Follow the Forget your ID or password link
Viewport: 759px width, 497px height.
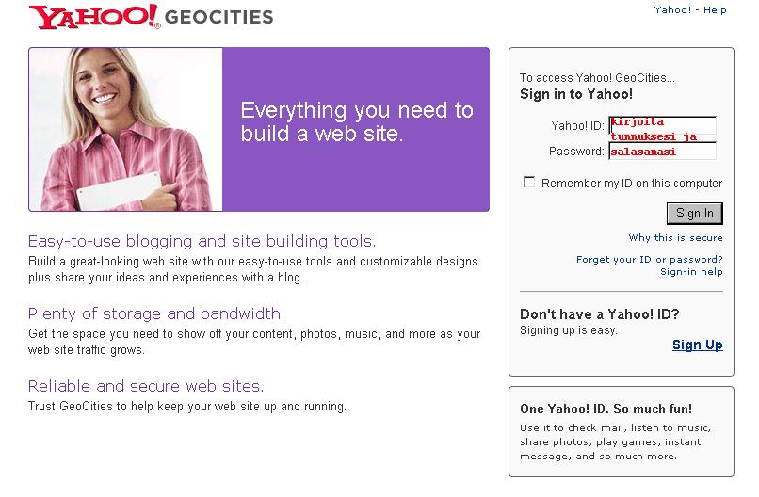click(x=649, y=259)
